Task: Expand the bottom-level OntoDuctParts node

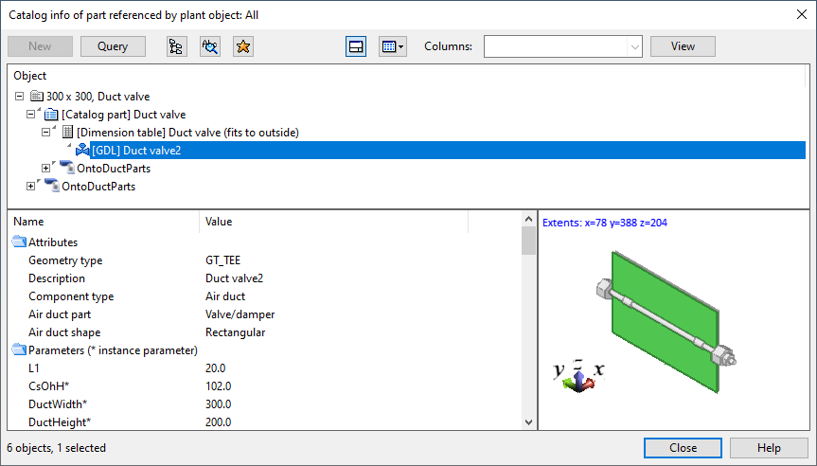Action: (30, 186)
